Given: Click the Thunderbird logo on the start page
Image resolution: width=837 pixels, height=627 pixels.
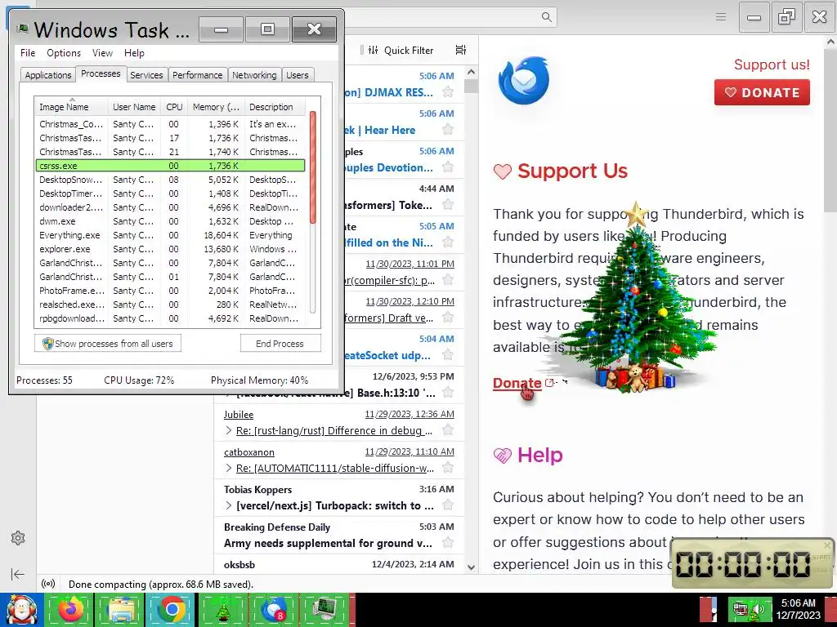Looking at the screenshot, I should coord(524,81).
